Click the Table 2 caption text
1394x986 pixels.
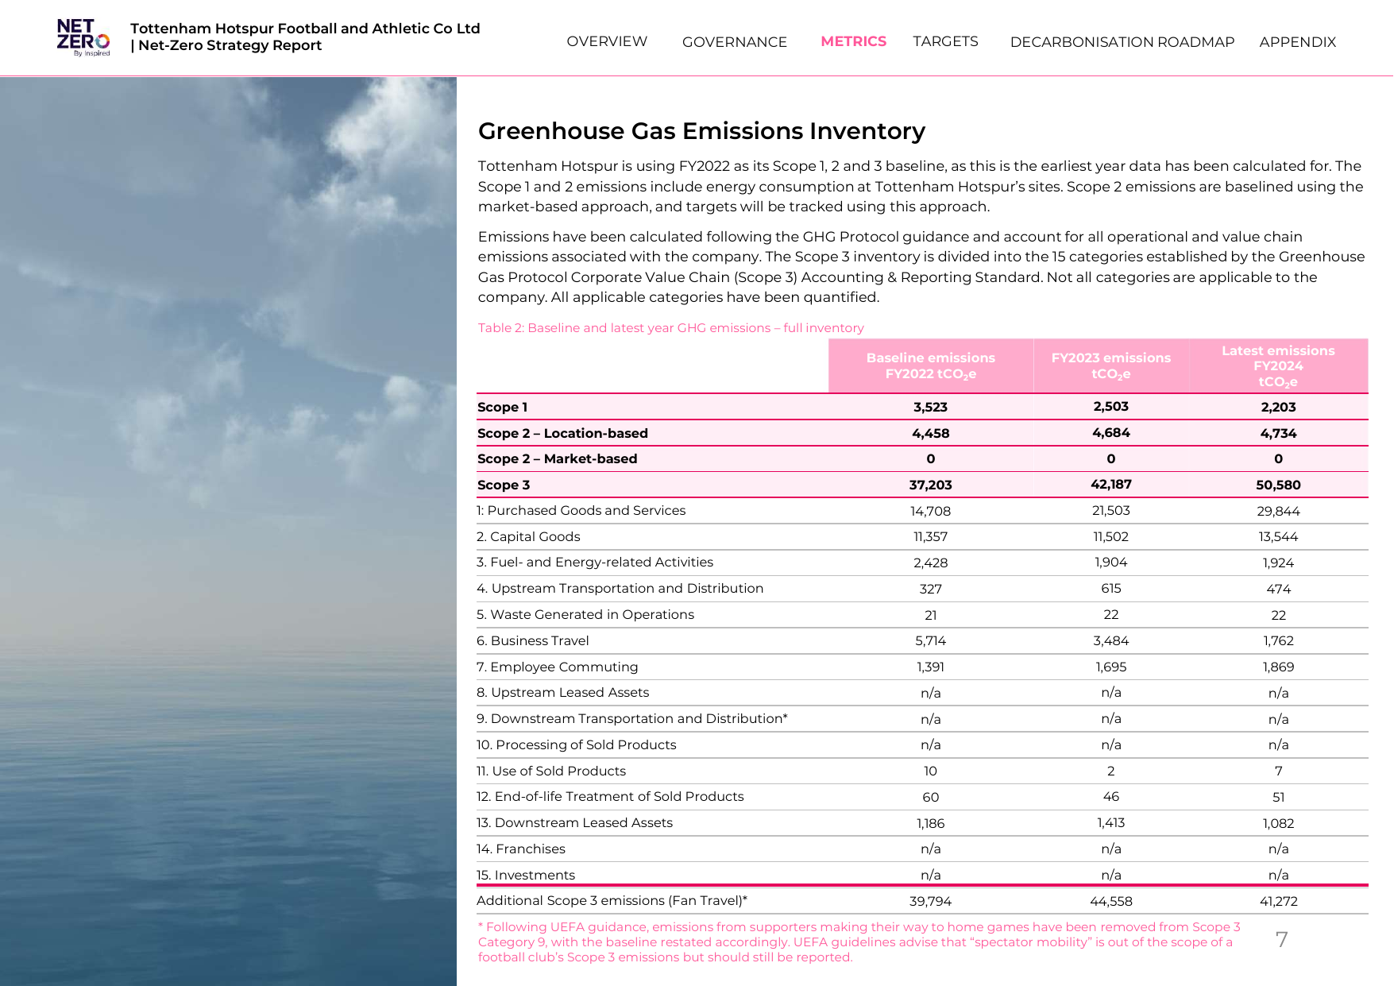click(x=670, y=327)
